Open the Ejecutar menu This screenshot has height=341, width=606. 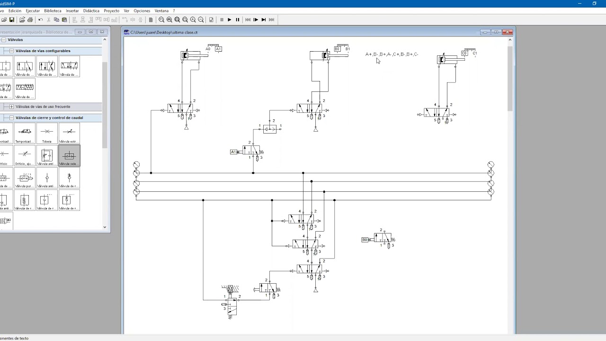pos(33,10)
